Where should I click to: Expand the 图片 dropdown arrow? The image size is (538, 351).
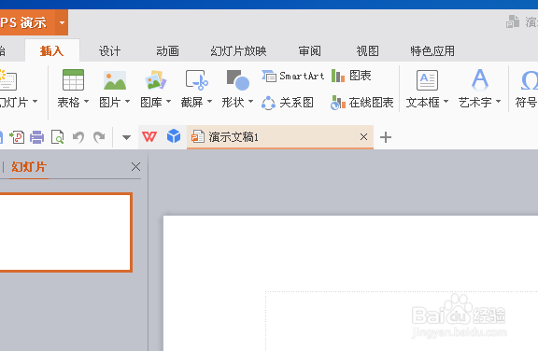pyautogui.click(x=128, y=102)
